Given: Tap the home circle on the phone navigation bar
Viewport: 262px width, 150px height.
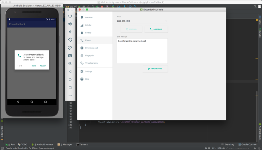Looking at the screenshot, I should (x=32, y=102).
